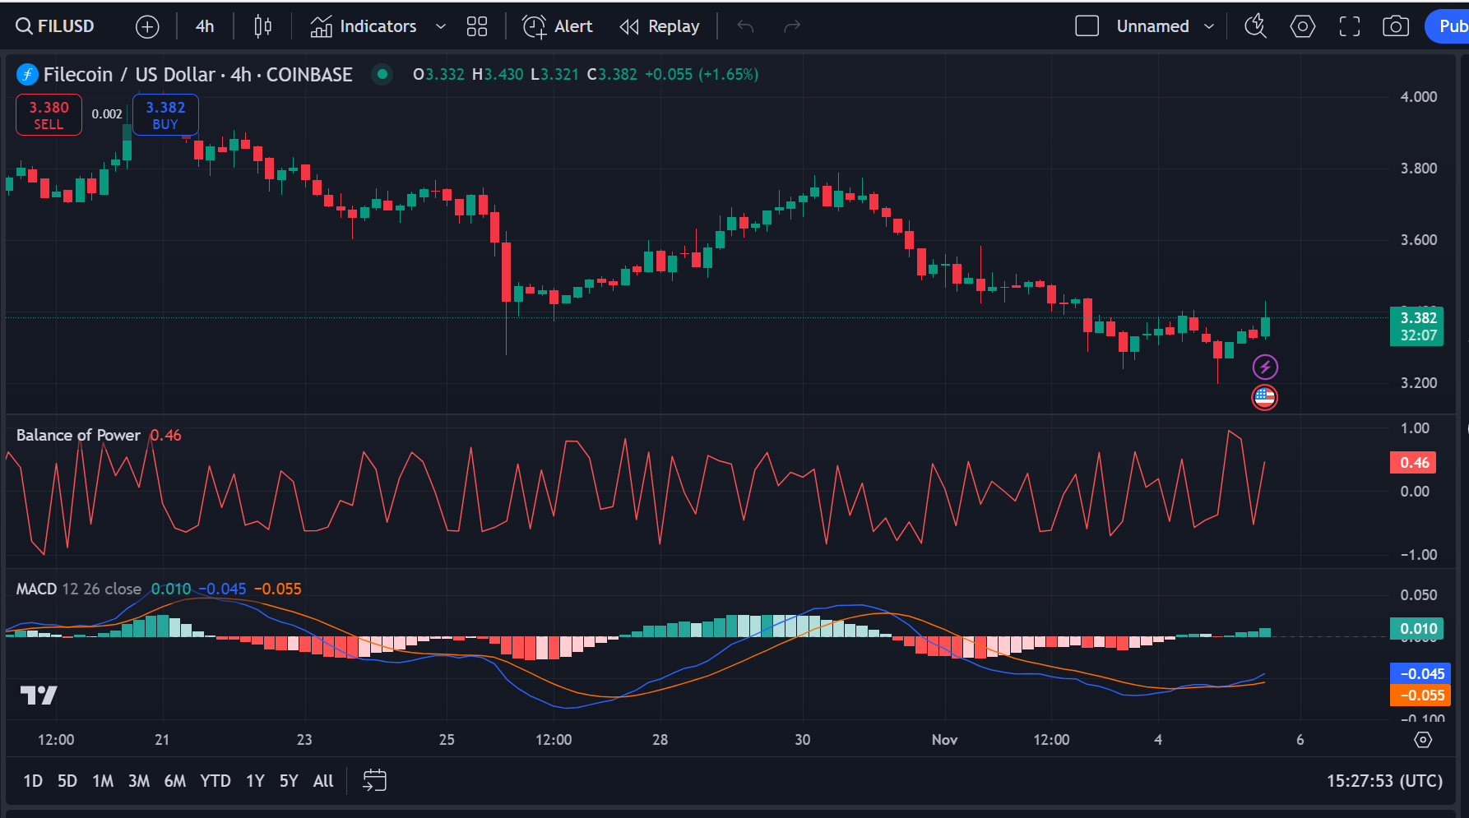This screenshot has width=1469, height=818.
Task: Toggle the Unnamed layout checkbox square
Action: 1087,26
